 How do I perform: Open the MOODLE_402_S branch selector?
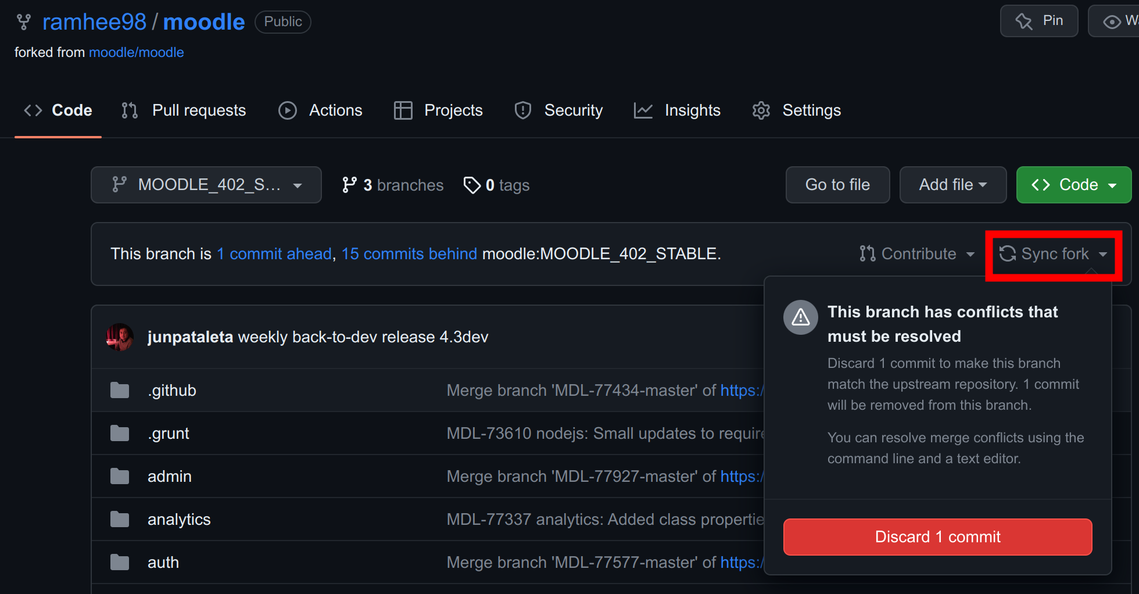tap(206, 185)
